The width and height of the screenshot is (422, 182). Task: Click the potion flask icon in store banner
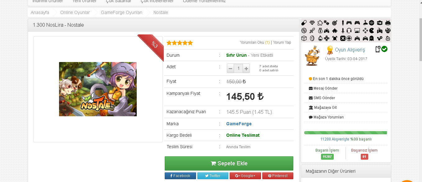tap(320, 38)
